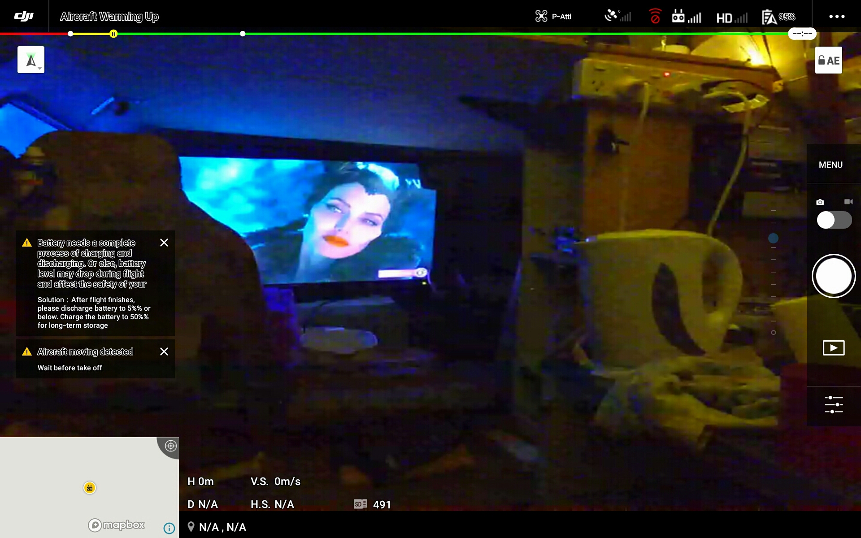The width and height of the screenshot is (861, 538).
Task: Open the map info button
Action: click(x=169, y=528)
